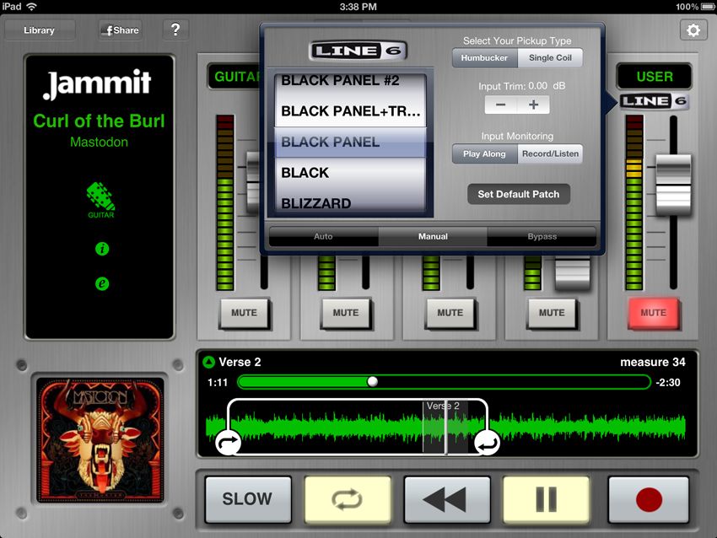Tap the Mastodon album cover
Screen dimensions: 717x538
pos(100,440)
